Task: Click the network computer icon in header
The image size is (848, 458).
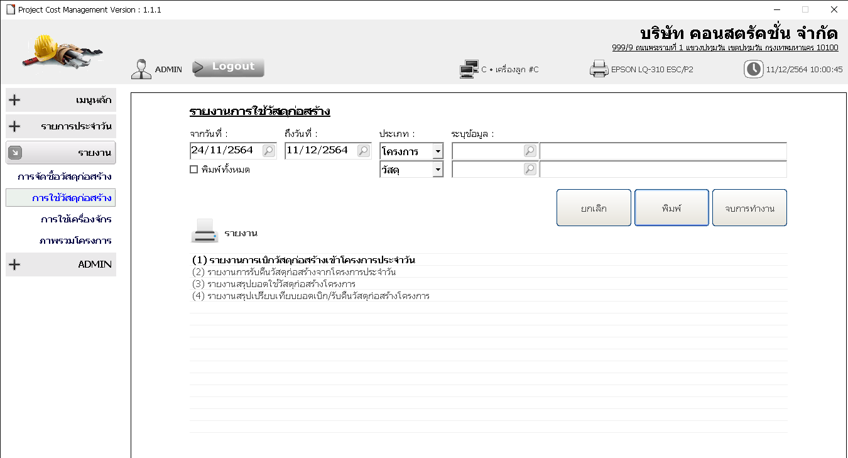Action: tap(469, 69)
